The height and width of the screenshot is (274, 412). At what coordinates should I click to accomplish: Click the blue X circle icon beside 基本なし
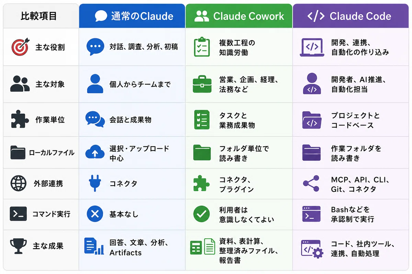(x=95, y=214)
